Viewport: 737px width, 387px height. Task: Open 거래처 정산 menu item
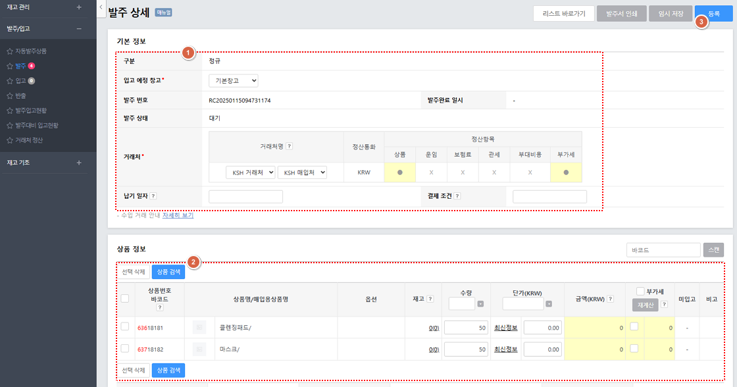pyautogui.click(x=29, y=140)
